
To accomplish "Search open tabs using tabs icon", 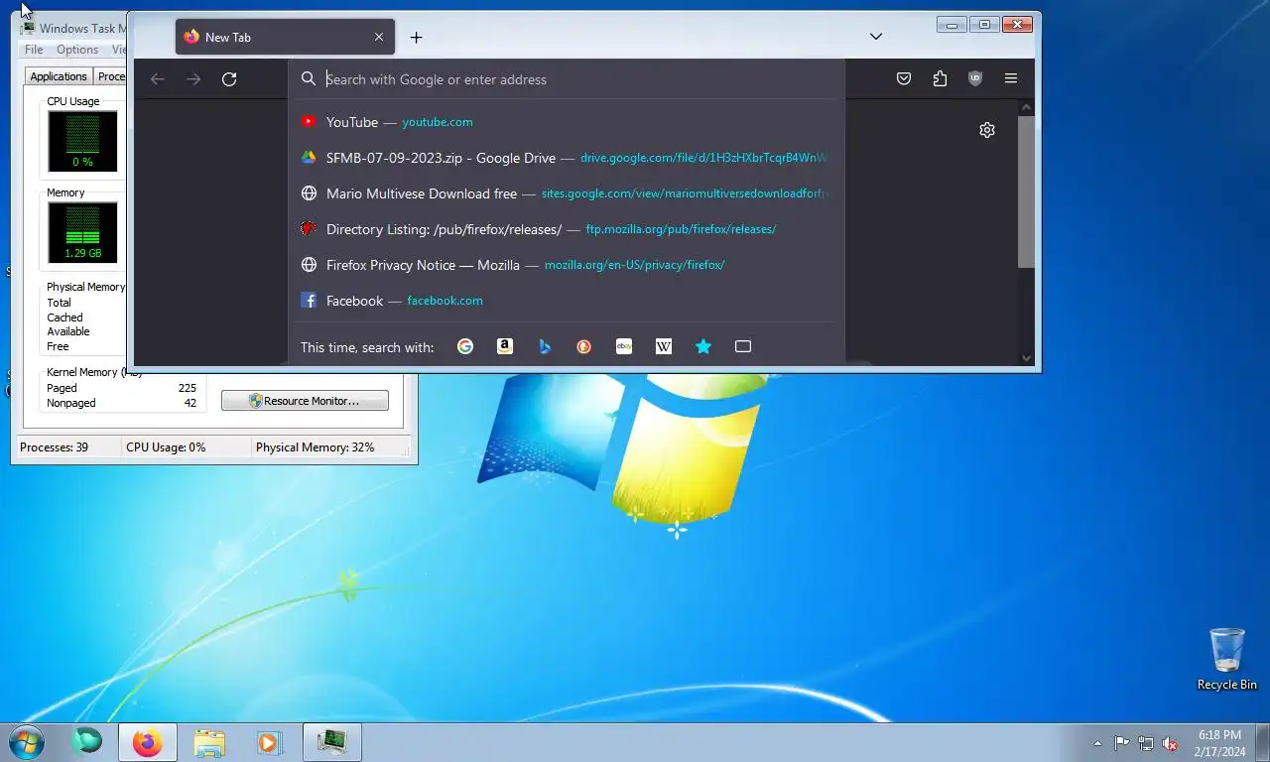I will click(x=743, y=346).
